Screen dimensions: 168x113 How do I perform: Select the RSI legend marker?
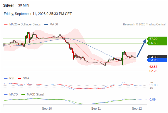click(6, 79)
